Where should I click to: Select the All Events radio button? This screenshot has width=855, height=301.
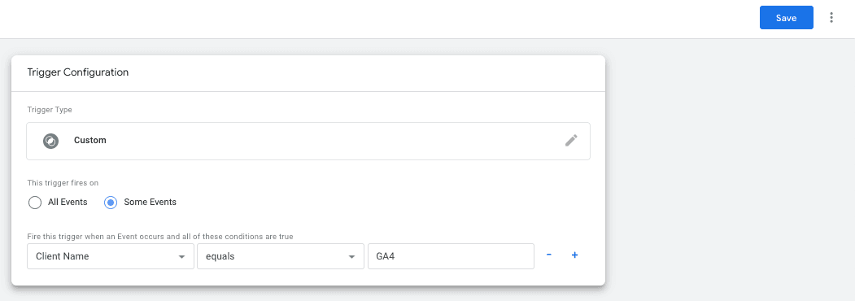(x=35, y=203)
